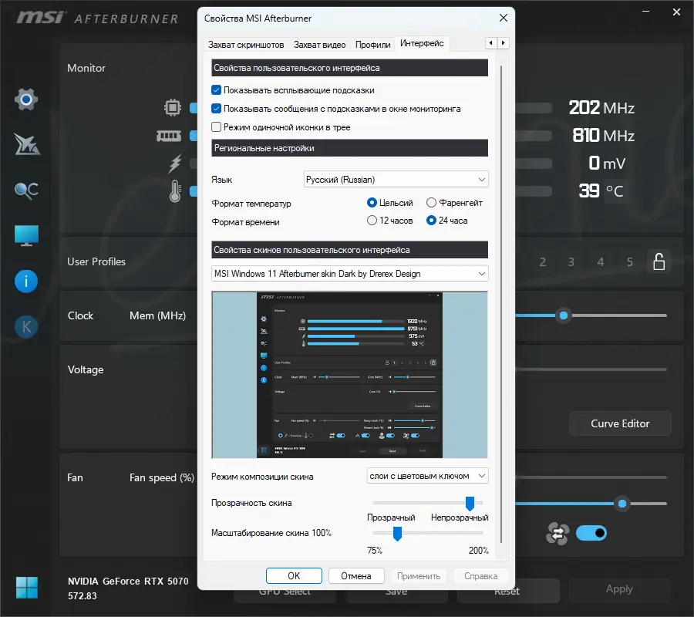
Task: Select user profile 4
Action: [x=601, y=262]
